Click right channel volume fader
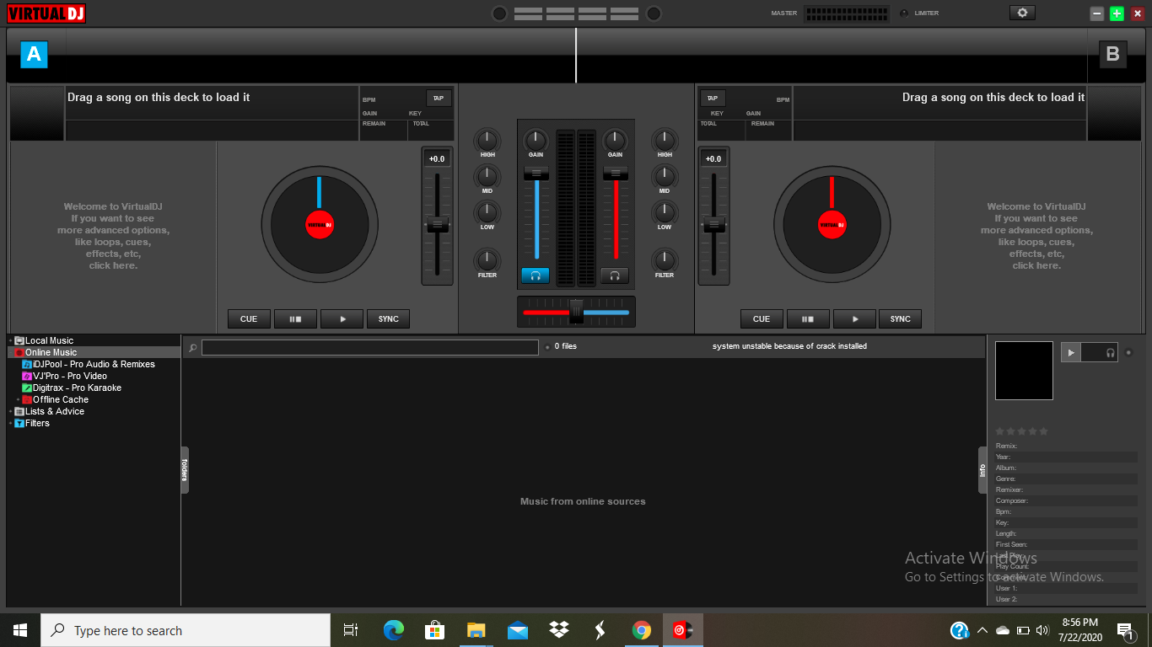The width and height of the screenshot is (1152, 647). 615,173
